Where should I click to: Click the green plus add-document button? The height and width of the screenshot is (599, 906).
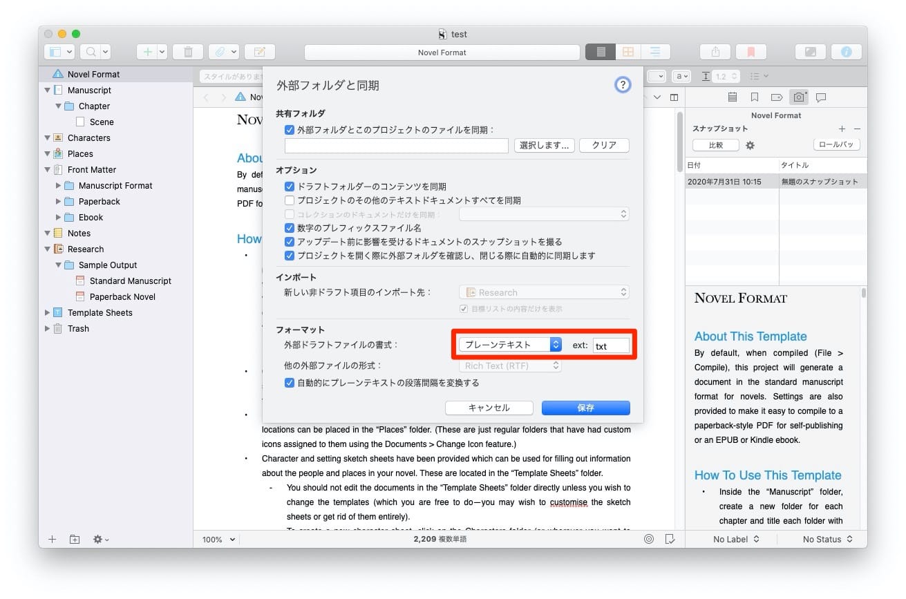tap(147, 52)
